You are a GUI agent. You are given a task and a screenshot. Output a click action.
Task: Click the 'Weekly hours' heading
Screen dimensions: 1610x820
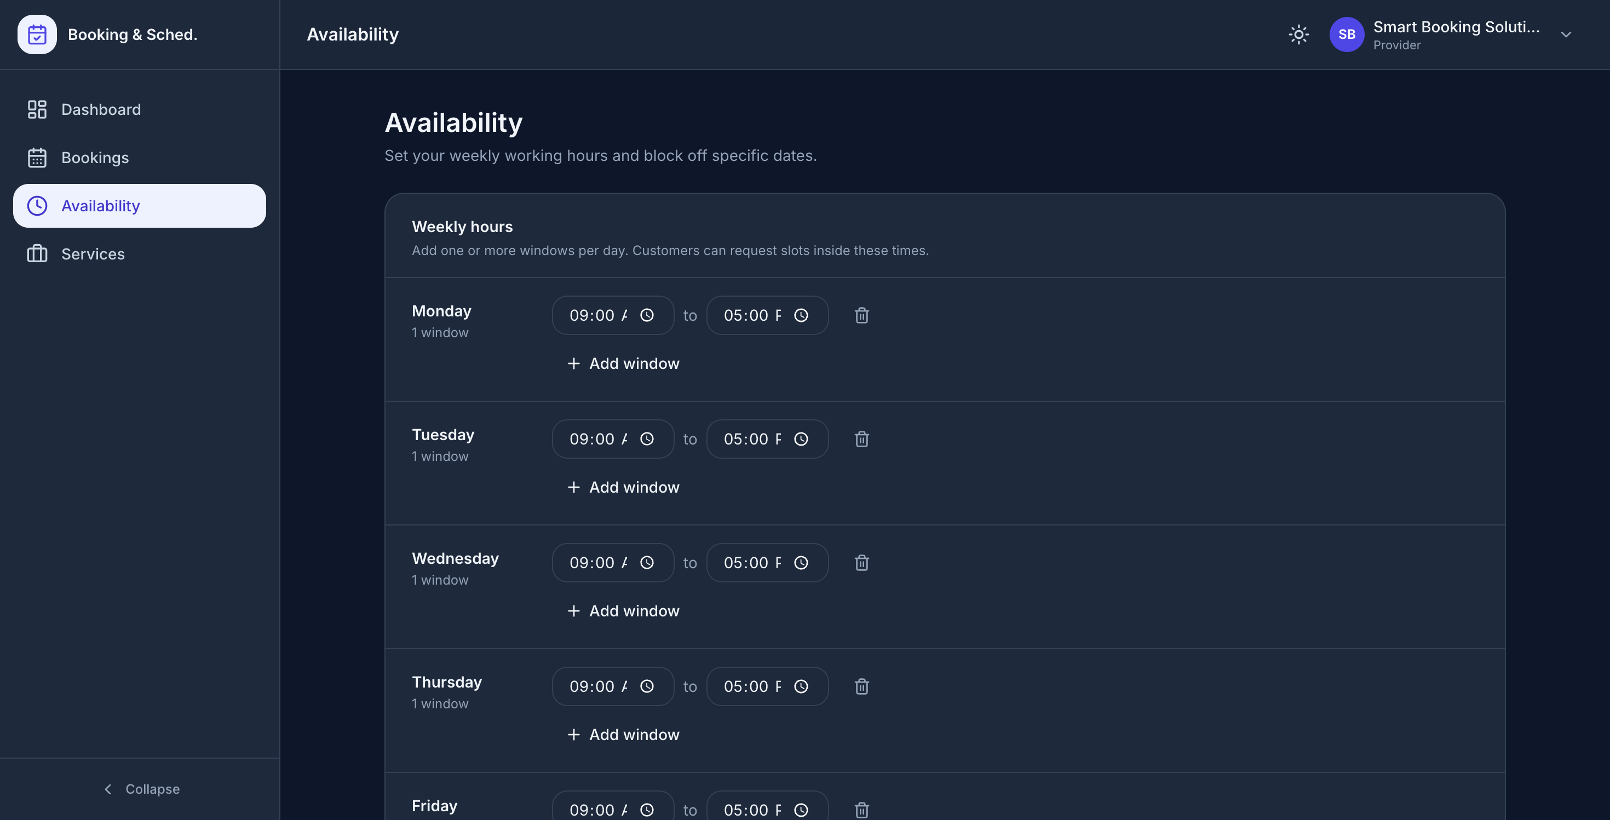coord(462,227)
